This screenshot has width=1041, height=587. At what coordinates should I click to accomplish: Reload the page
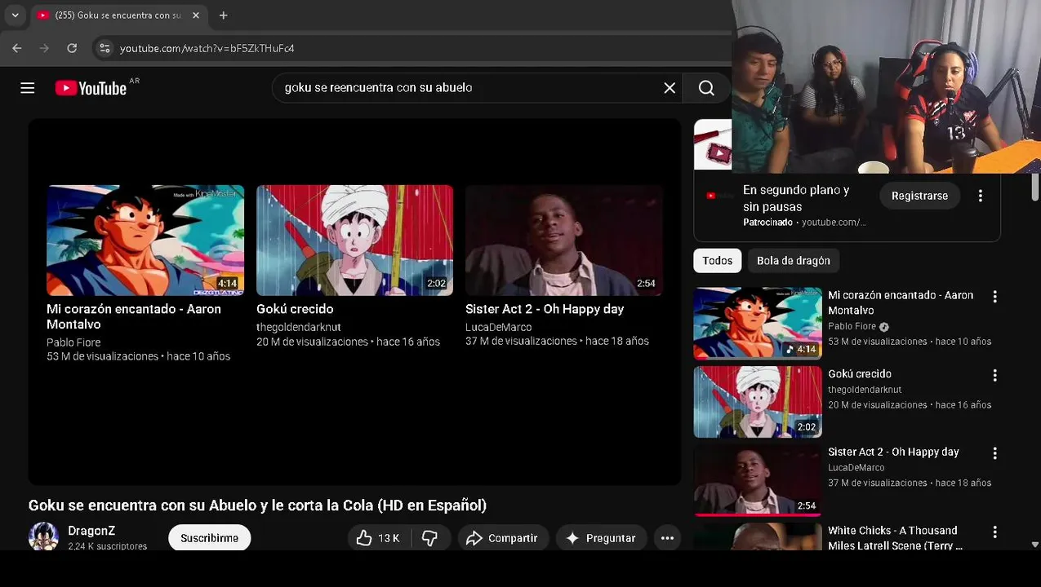pos(72,48)
